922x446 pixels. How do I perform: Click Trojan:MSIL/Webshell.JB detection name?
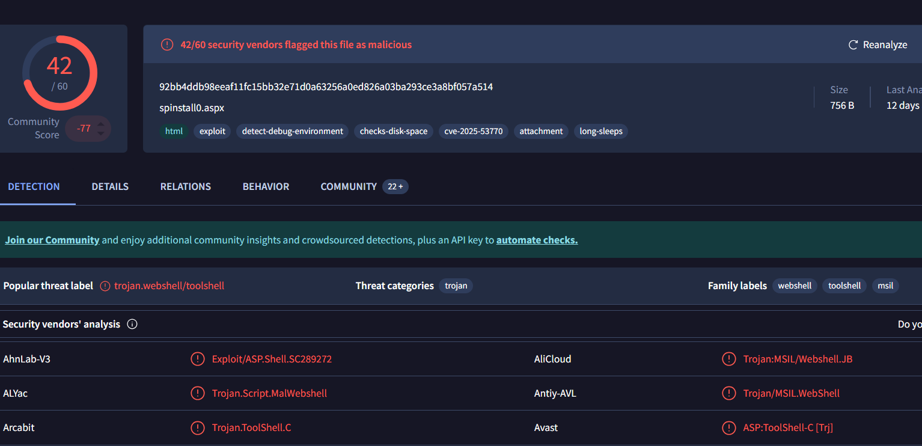click(x=798, y=359)
